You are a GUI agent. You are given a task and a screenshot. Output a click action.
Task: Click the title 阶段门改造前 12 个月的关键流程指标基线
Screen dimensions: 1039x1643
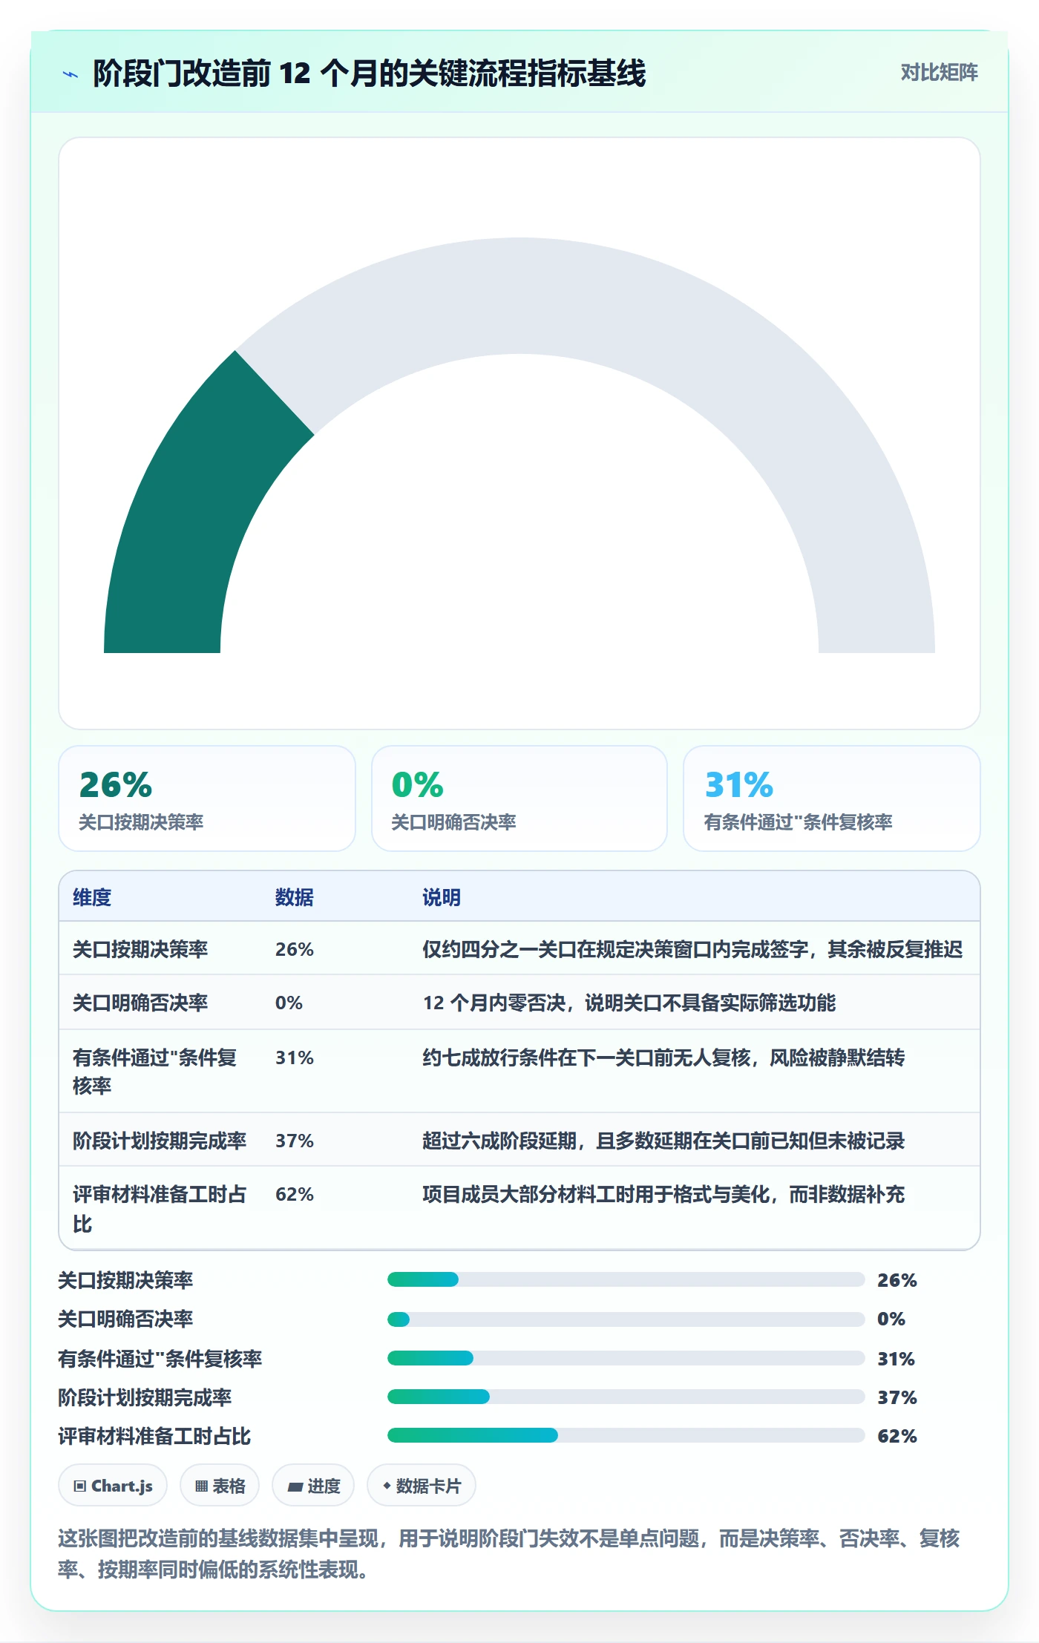pyautogui.click(x=369, y=73)
